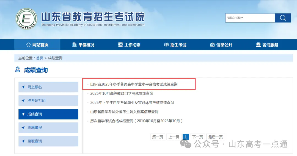Image resolution: width=297 pixels, height=156 pixels.
Task: Go to 招生考试 navigation item
Action: (175, 45)
